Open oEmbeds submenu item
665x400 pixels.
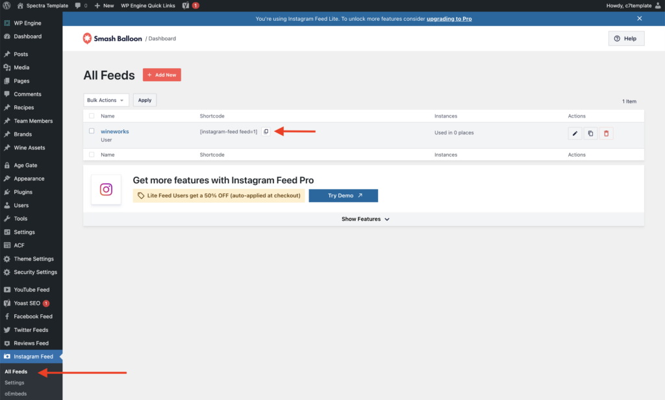click(16, 394)
